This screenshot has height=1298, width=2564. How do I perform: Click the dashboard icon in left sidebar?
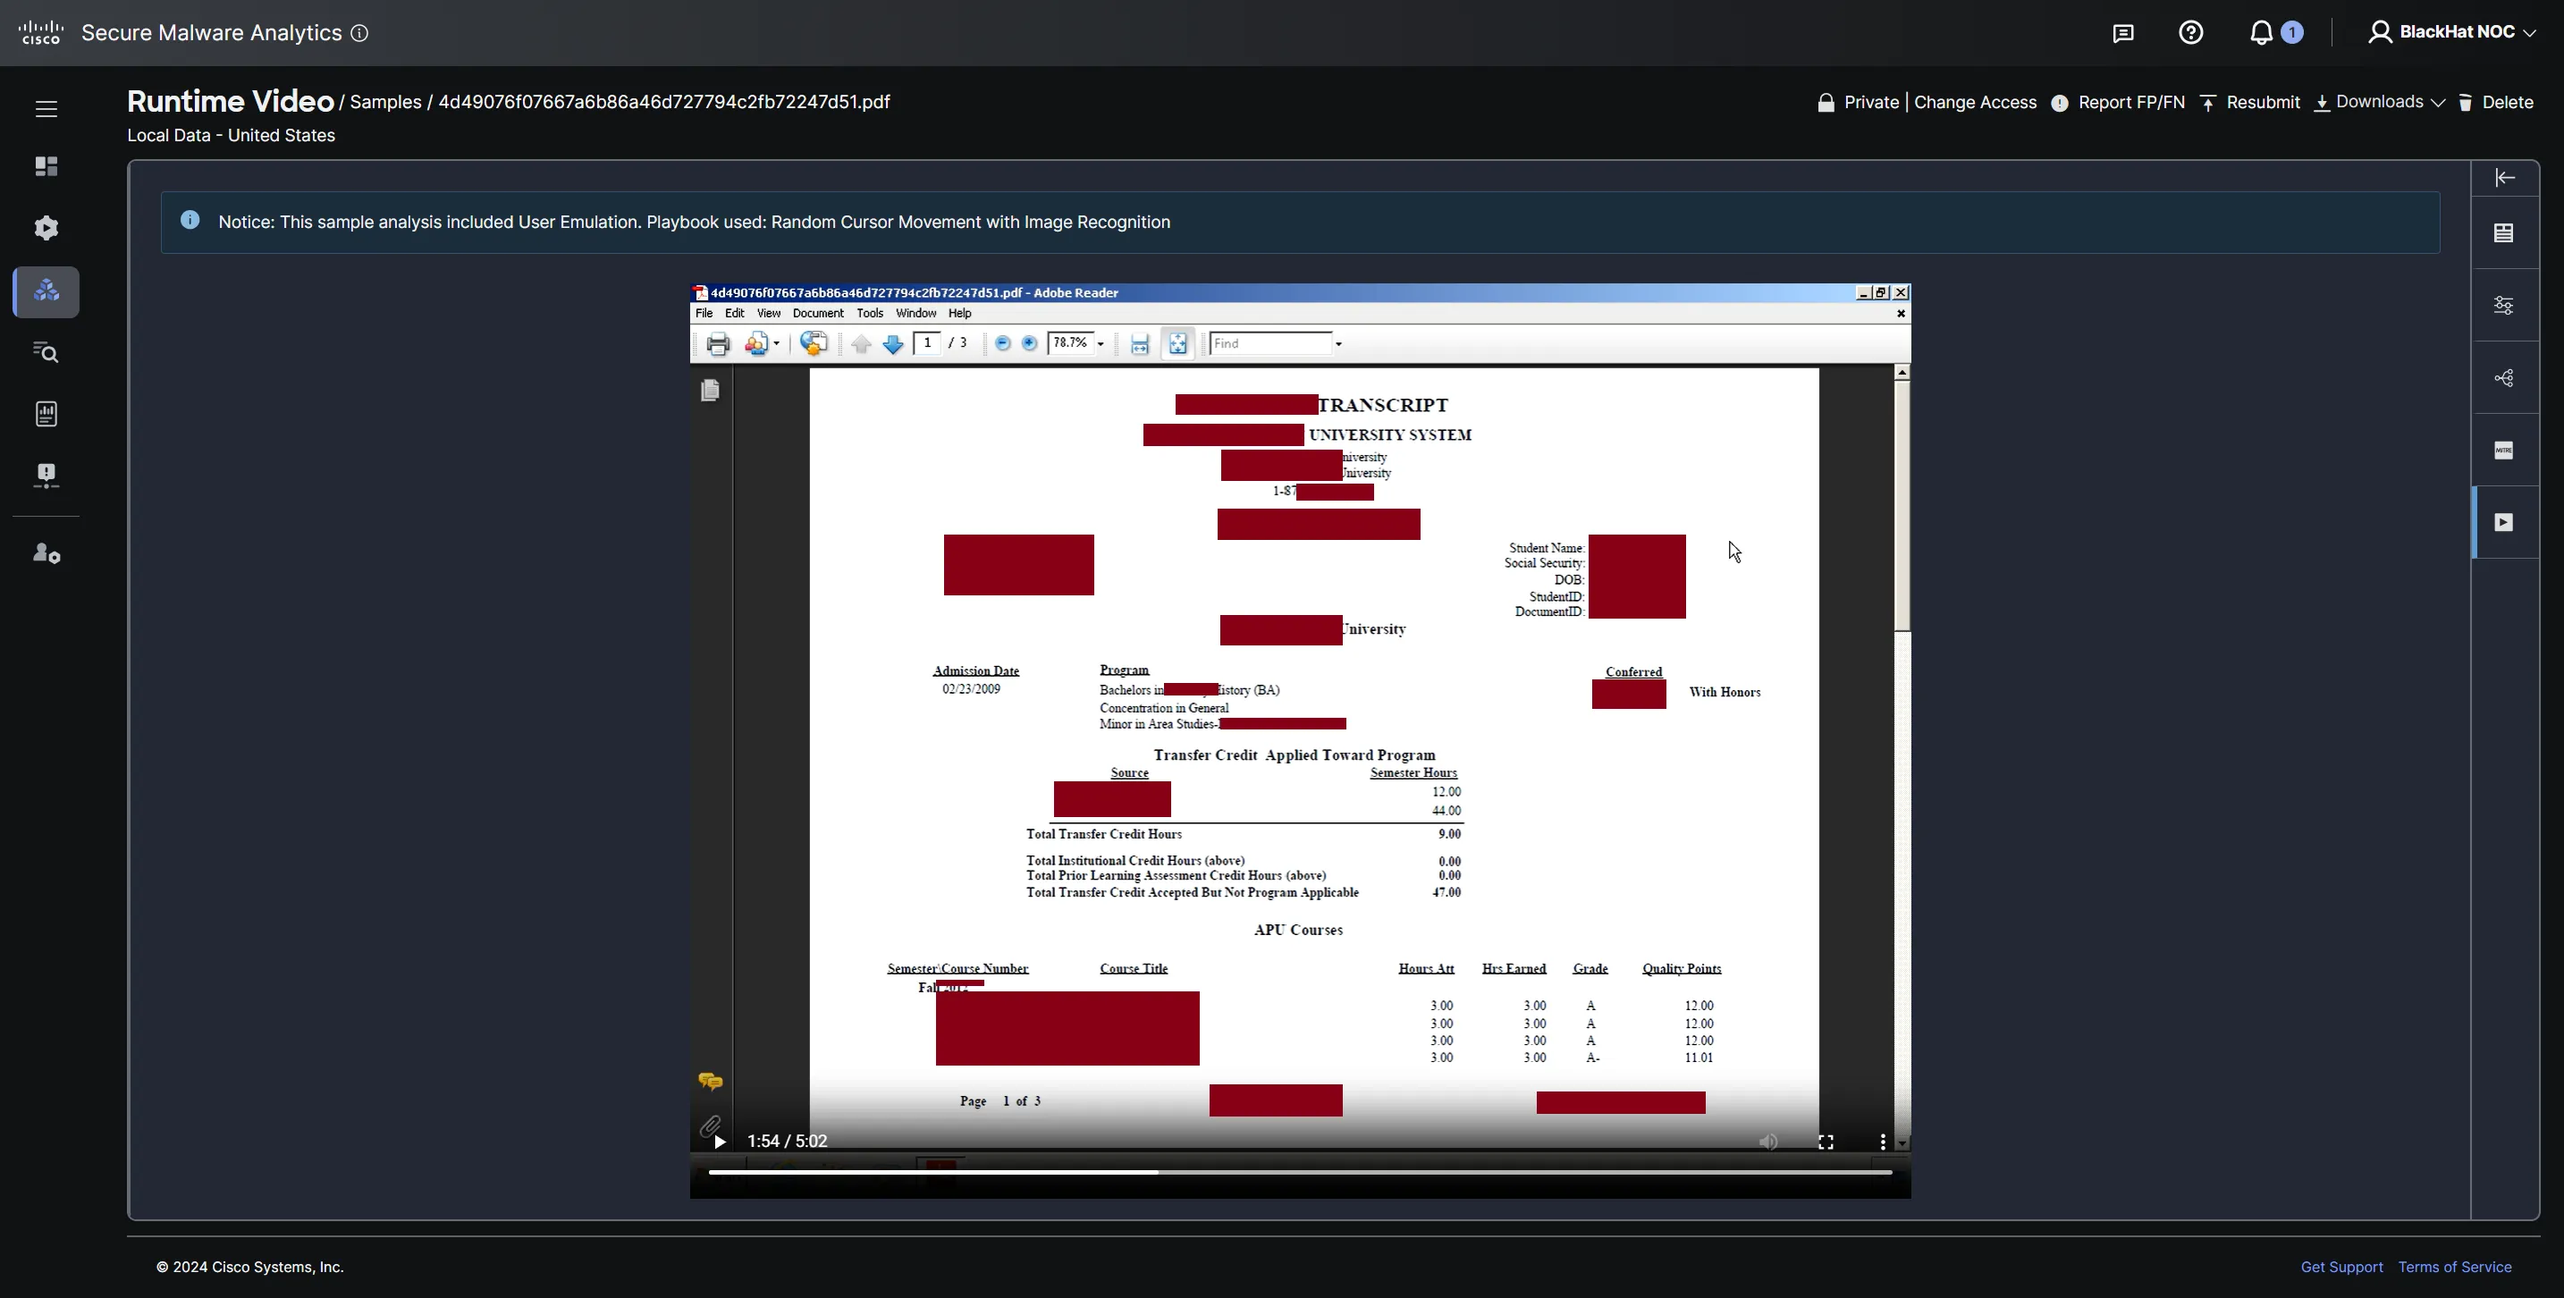tap(46, 166)
